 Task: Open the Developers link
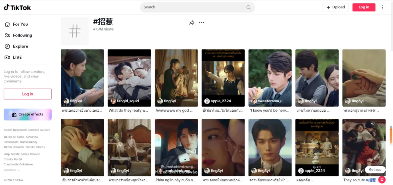11,142
